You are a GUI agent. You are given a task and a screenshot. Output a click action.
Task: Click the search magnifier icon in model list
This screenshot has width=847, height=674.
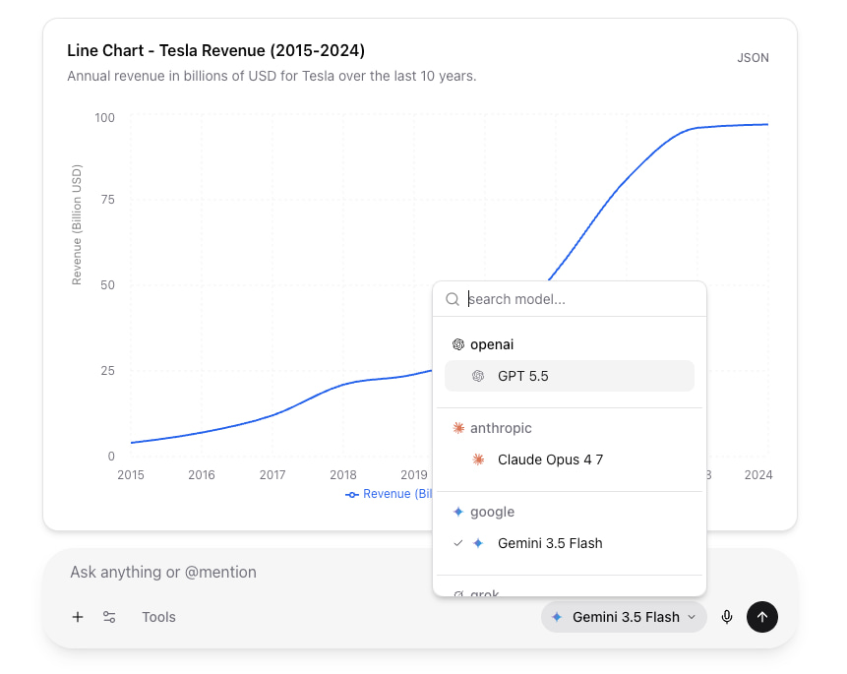[453, 299]
